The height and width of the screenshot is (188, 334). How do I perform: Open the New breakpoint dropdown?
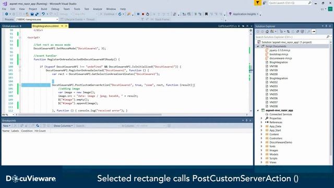(7, 126)
